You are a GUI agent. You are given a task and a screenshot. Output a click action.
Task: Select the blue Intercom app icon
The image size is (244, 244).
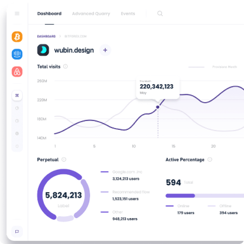[17, 54]
